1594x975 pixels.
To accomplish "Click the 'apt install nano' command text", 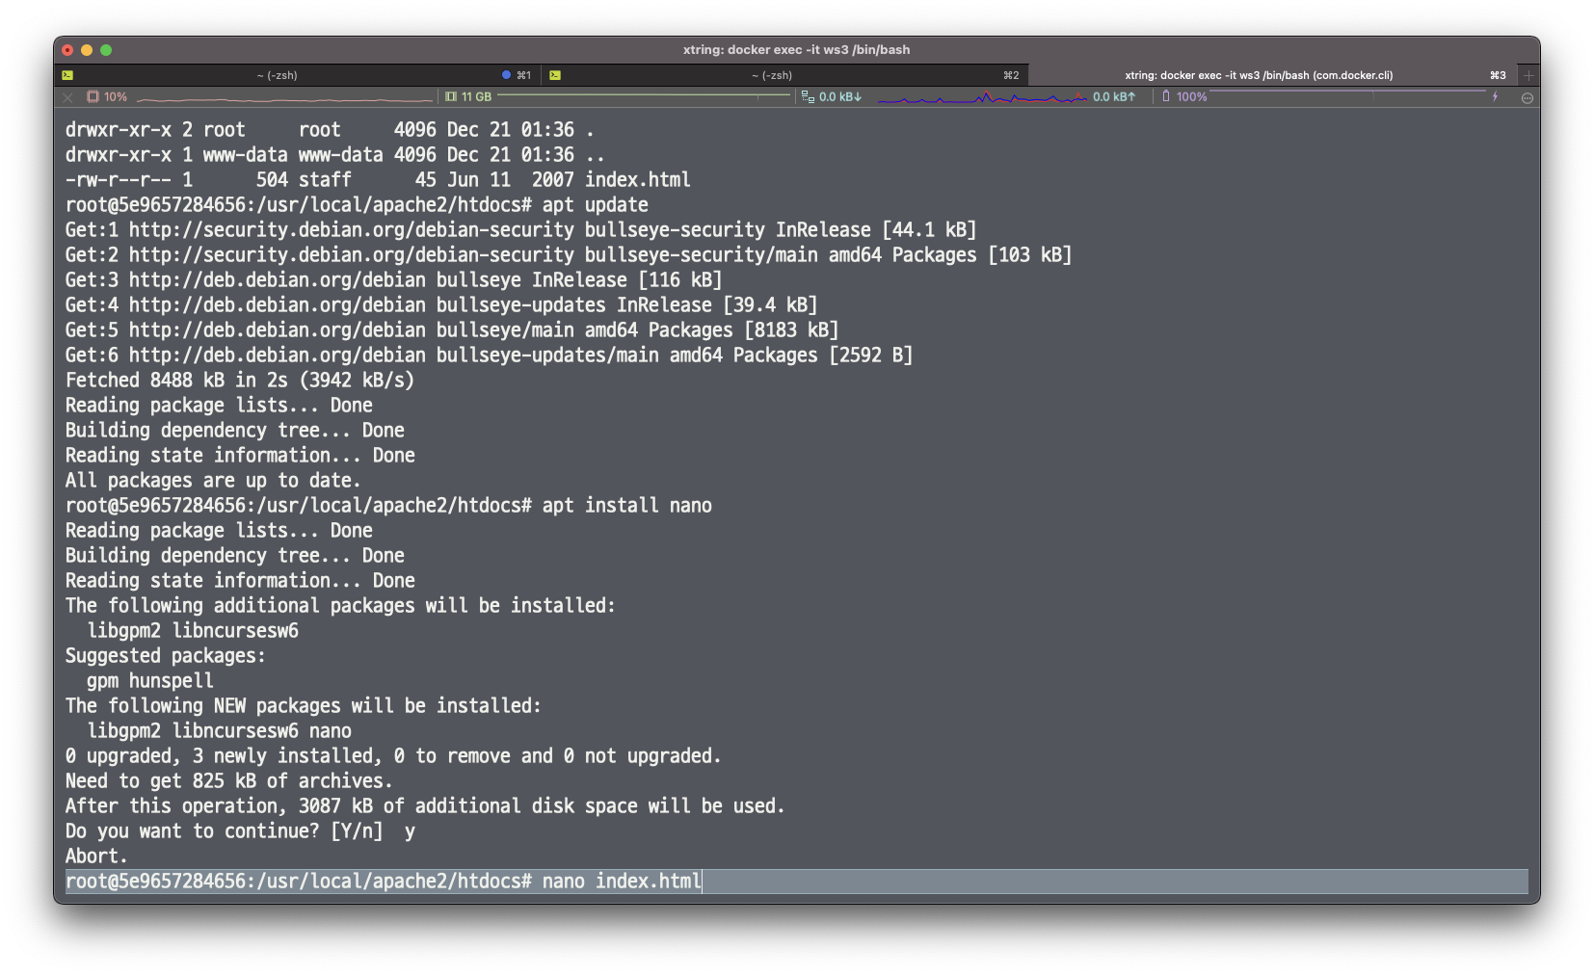I will (626, 505).
